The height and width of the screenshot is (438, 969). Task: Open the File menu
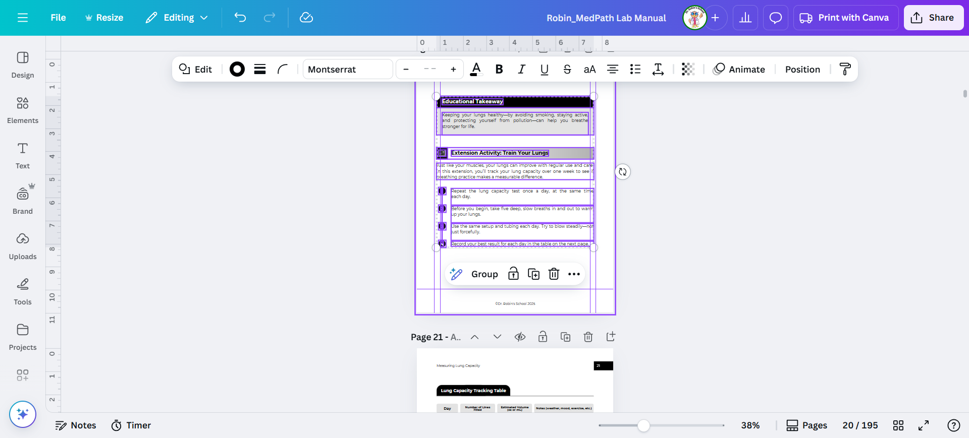tap(58, 18)
